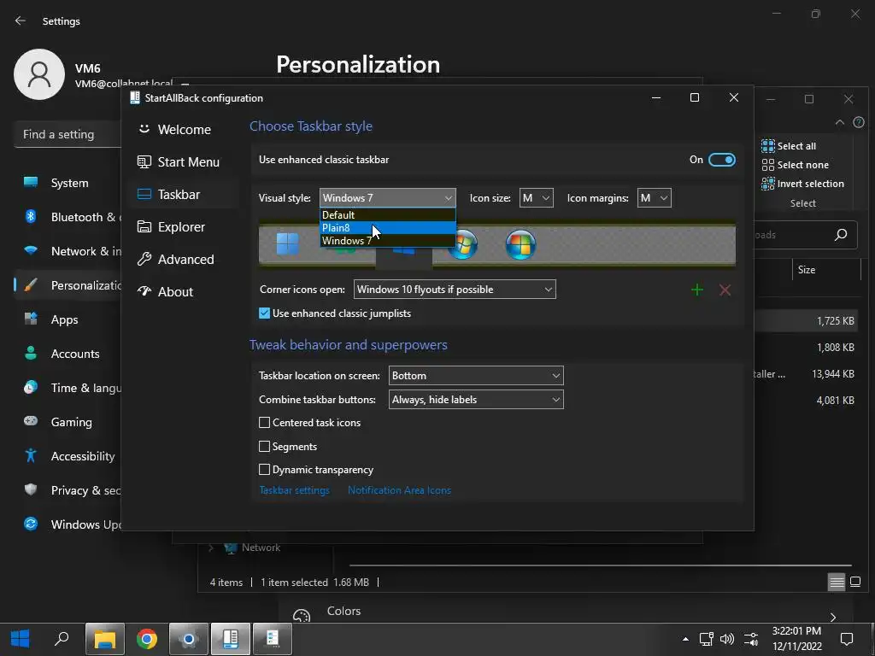Open the About section in StartAllBack

tap(165, 292)
